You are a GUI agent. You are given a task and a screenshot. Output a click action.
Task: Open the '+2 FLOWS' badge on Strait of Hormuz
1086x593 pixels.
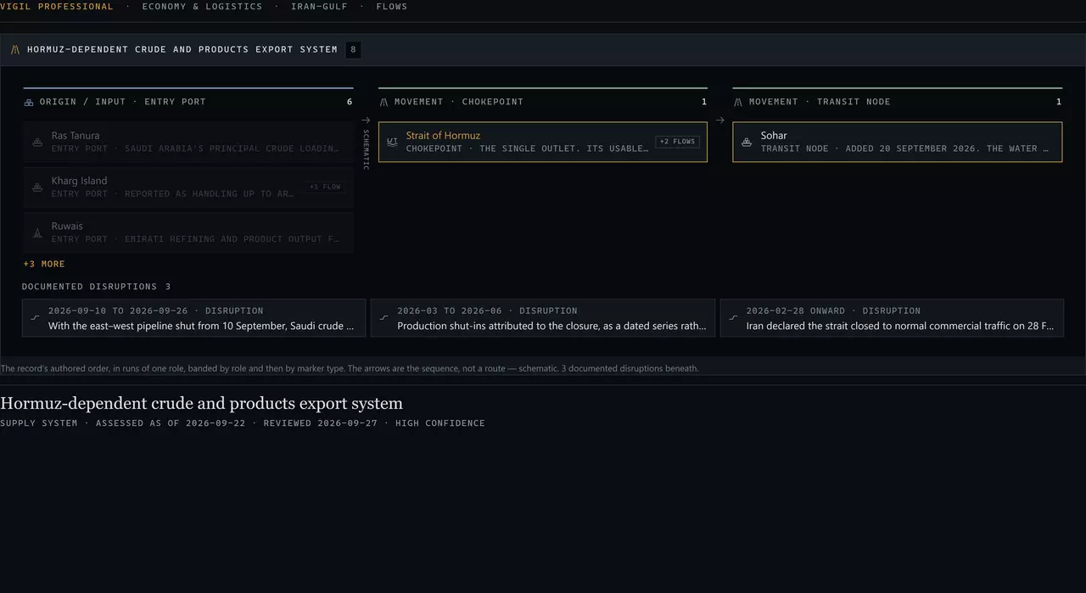tap(677, 142)
